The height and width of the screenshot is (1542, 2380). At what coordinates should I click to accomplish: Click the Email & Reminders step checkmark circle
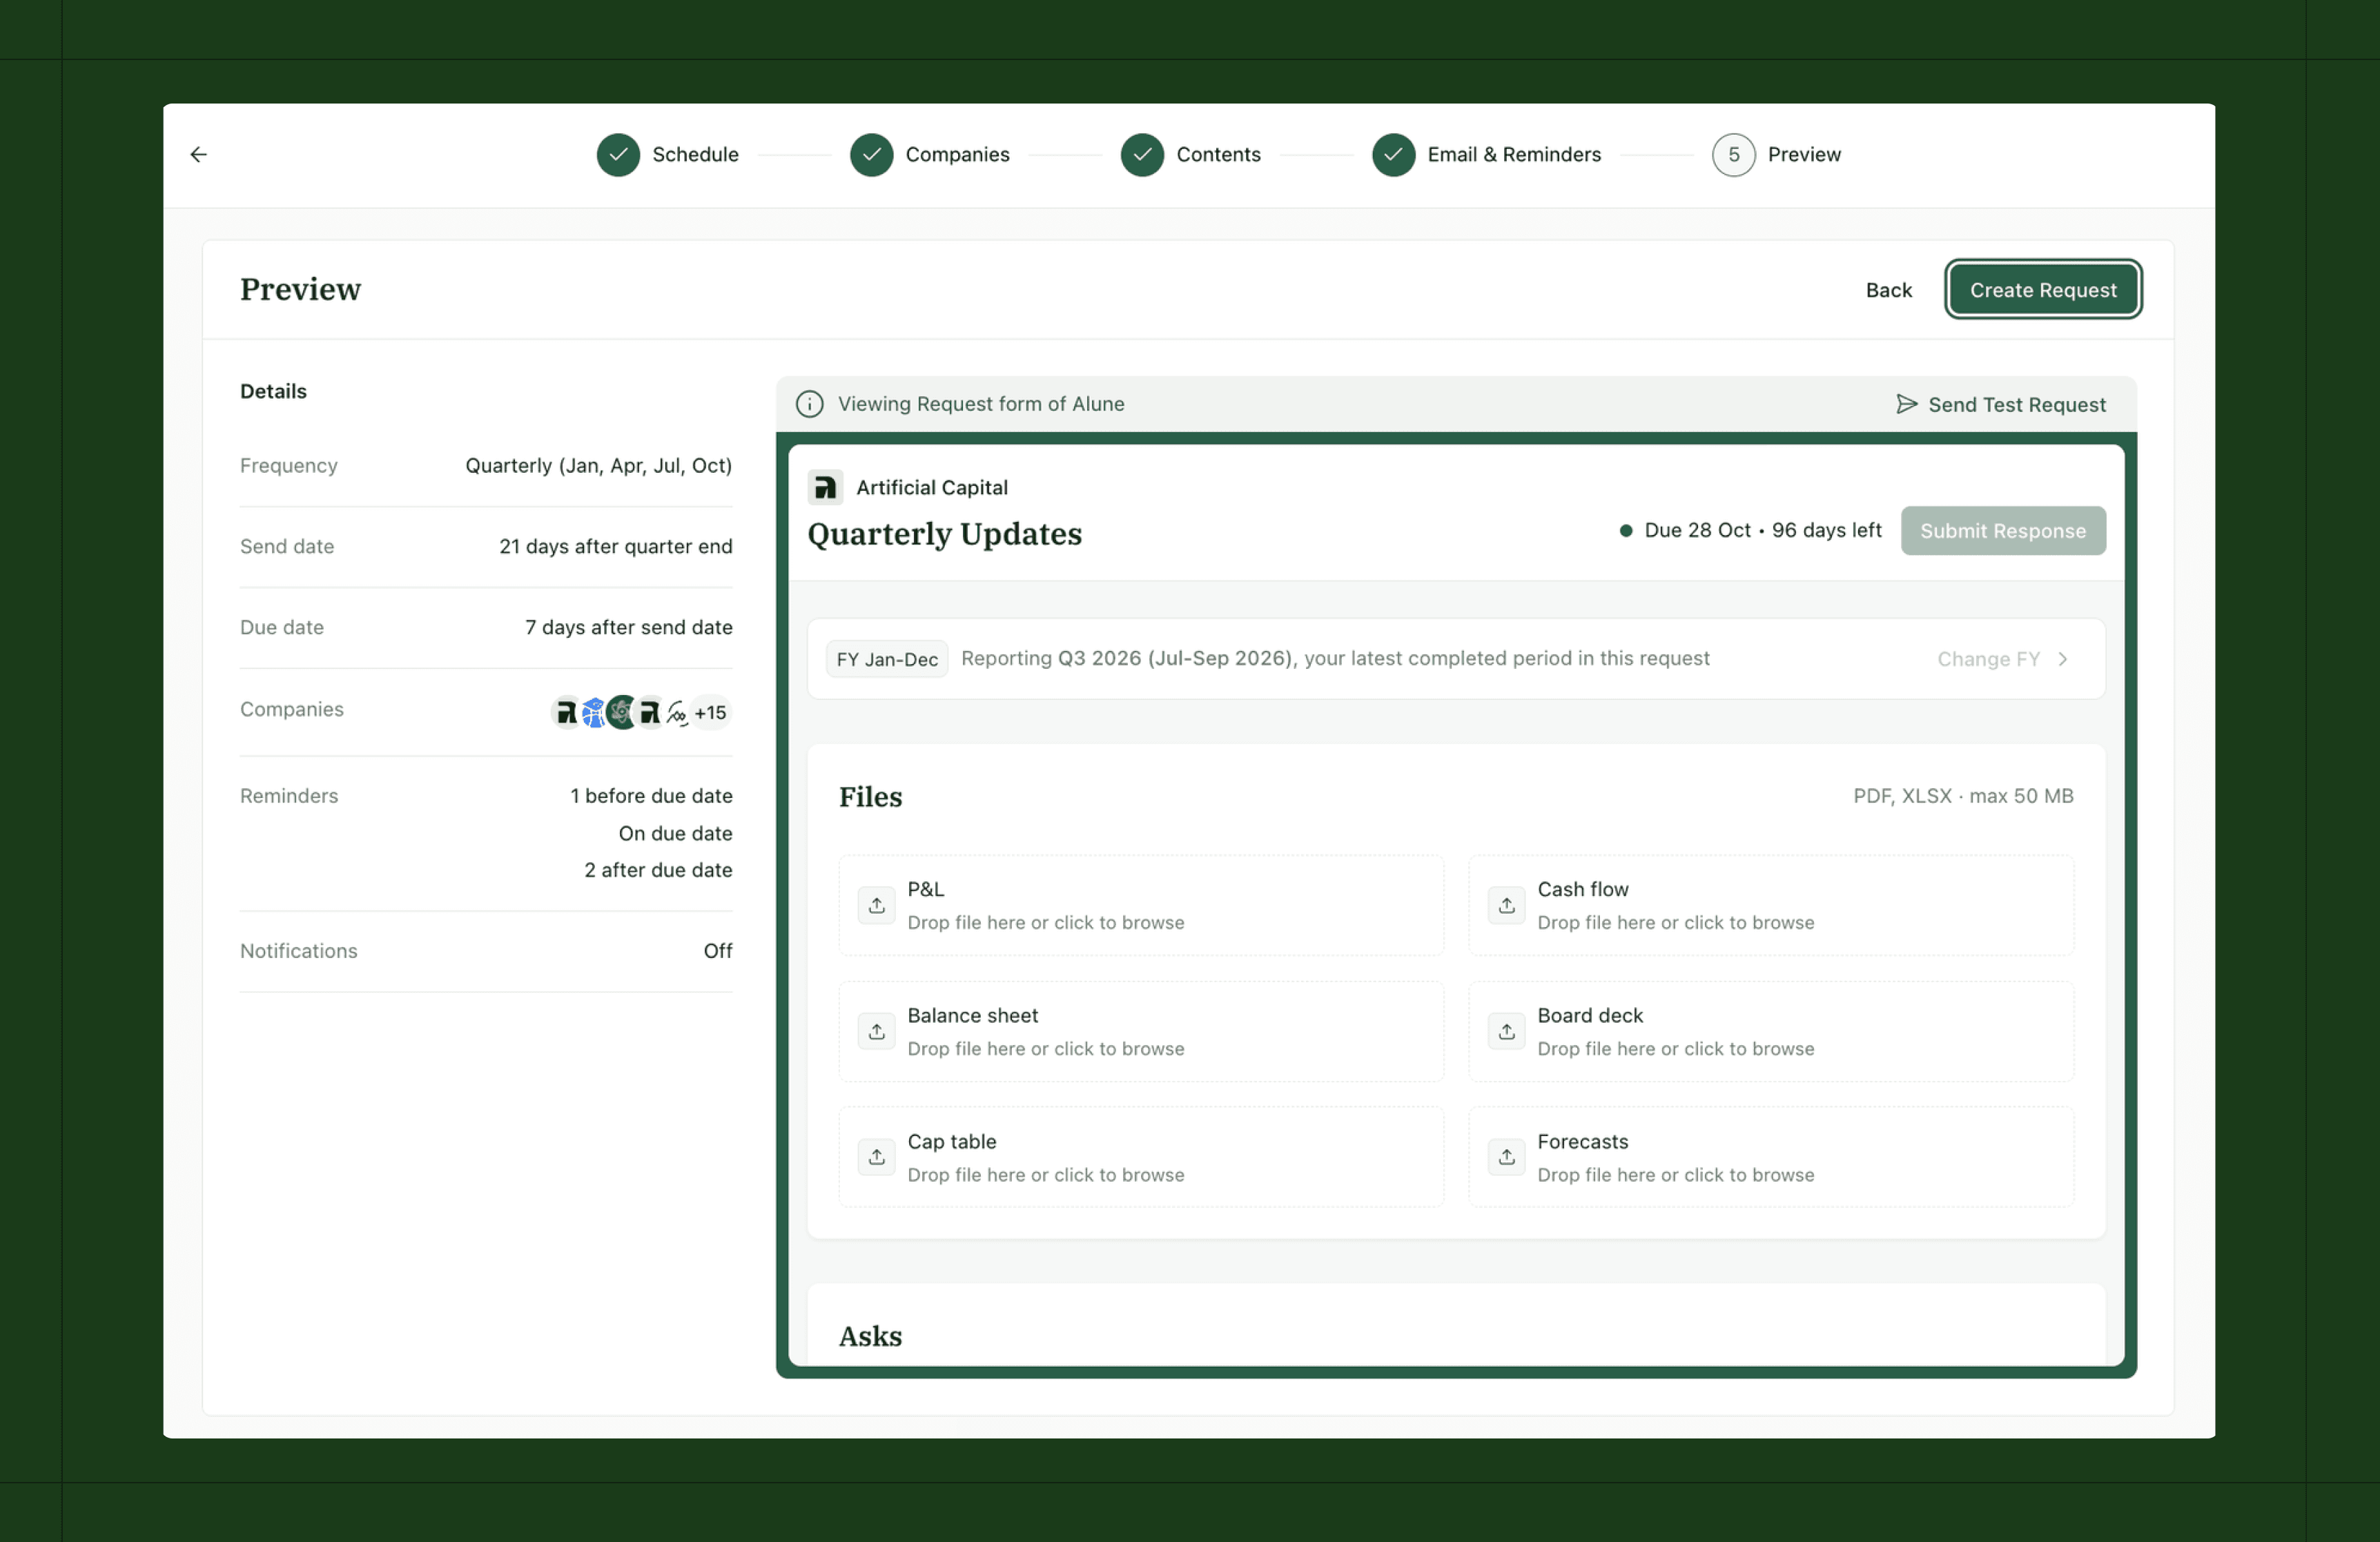coord(1393,155)
